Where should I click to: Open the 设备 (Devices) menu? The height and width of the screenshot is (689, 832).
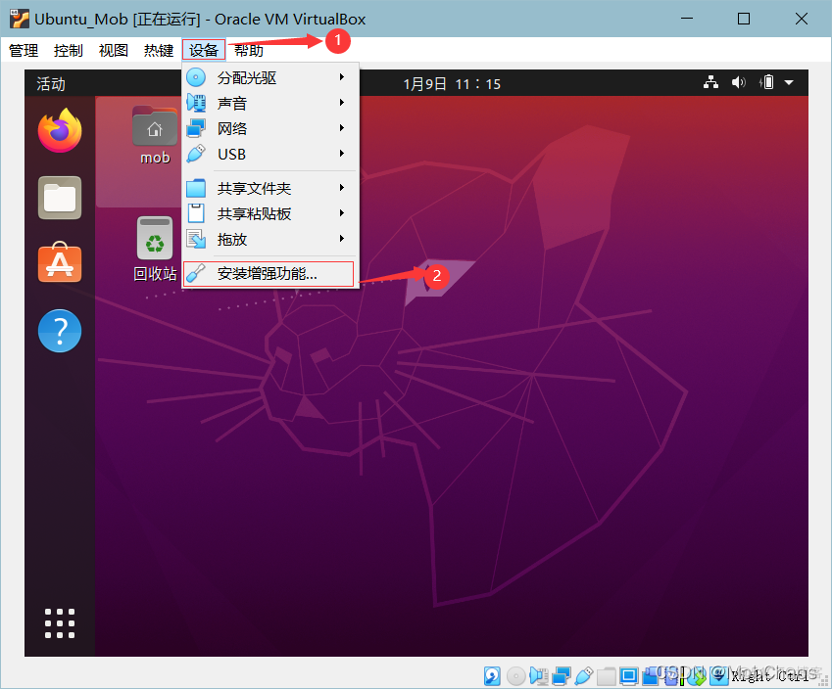pyautogui.click(x=204, y=50)
